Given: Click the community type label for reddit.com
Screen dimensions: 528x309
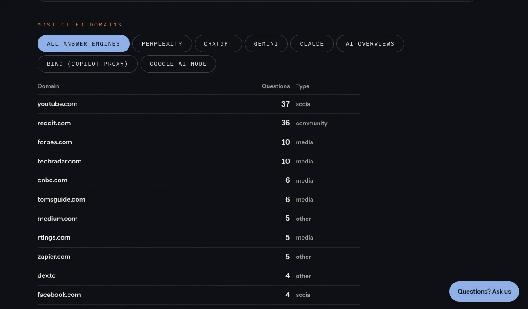Looking at the screenshot, I should (x=311, y=123).
